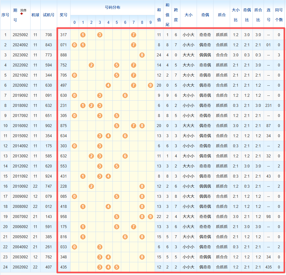
Task: Click orange ball 9 in the 2020092 row
Action: pos(150,85)
